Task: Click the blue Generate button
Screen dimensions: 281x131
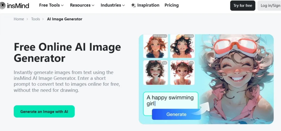Action: click(176, 114)
